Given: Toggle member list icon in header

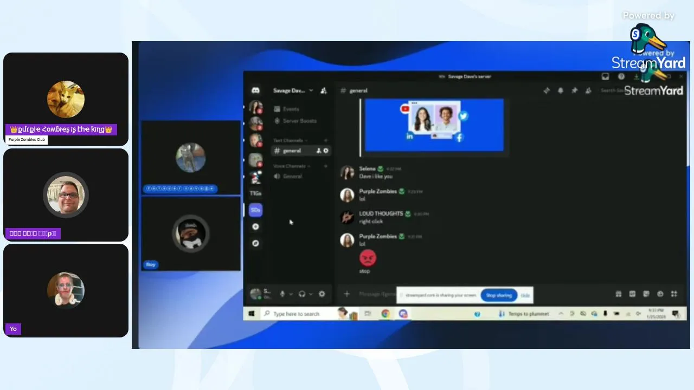Looking at the screenshot, I should coord(588,90).
